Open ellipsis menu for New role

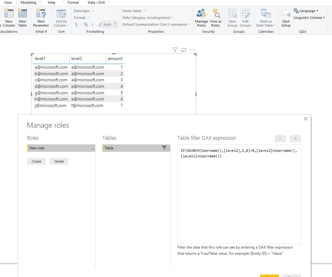point(93,149)
